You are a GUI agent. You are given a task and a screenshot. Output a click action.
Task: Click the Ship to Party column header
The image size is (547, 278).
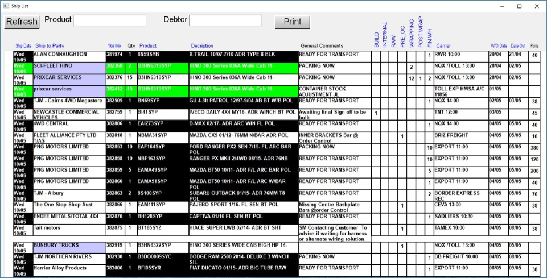click(50, 46)
